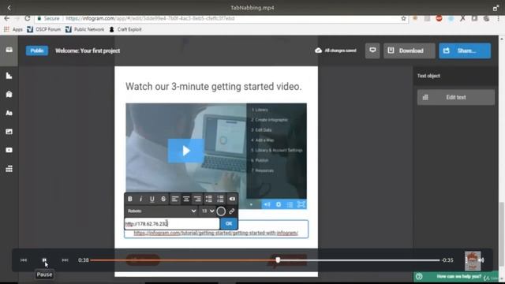
Task: Click the red adblock extension icon
Action: (439, 18)
